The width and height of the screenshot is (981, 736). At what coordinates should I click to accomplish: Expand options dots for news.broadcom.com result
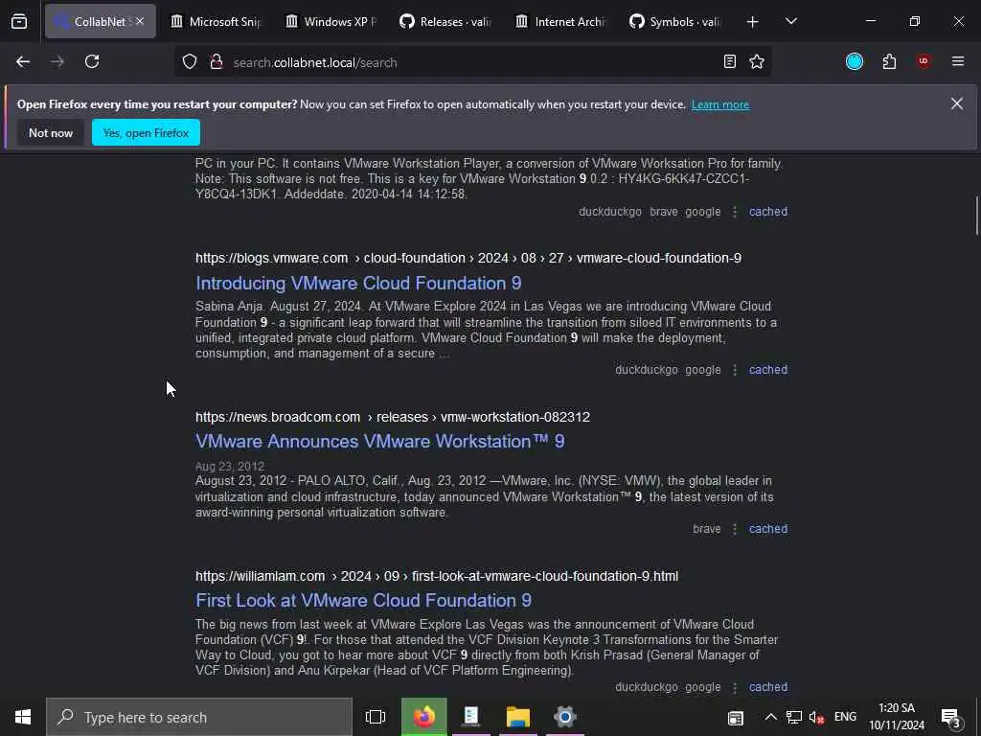click(x=735, y=529)
